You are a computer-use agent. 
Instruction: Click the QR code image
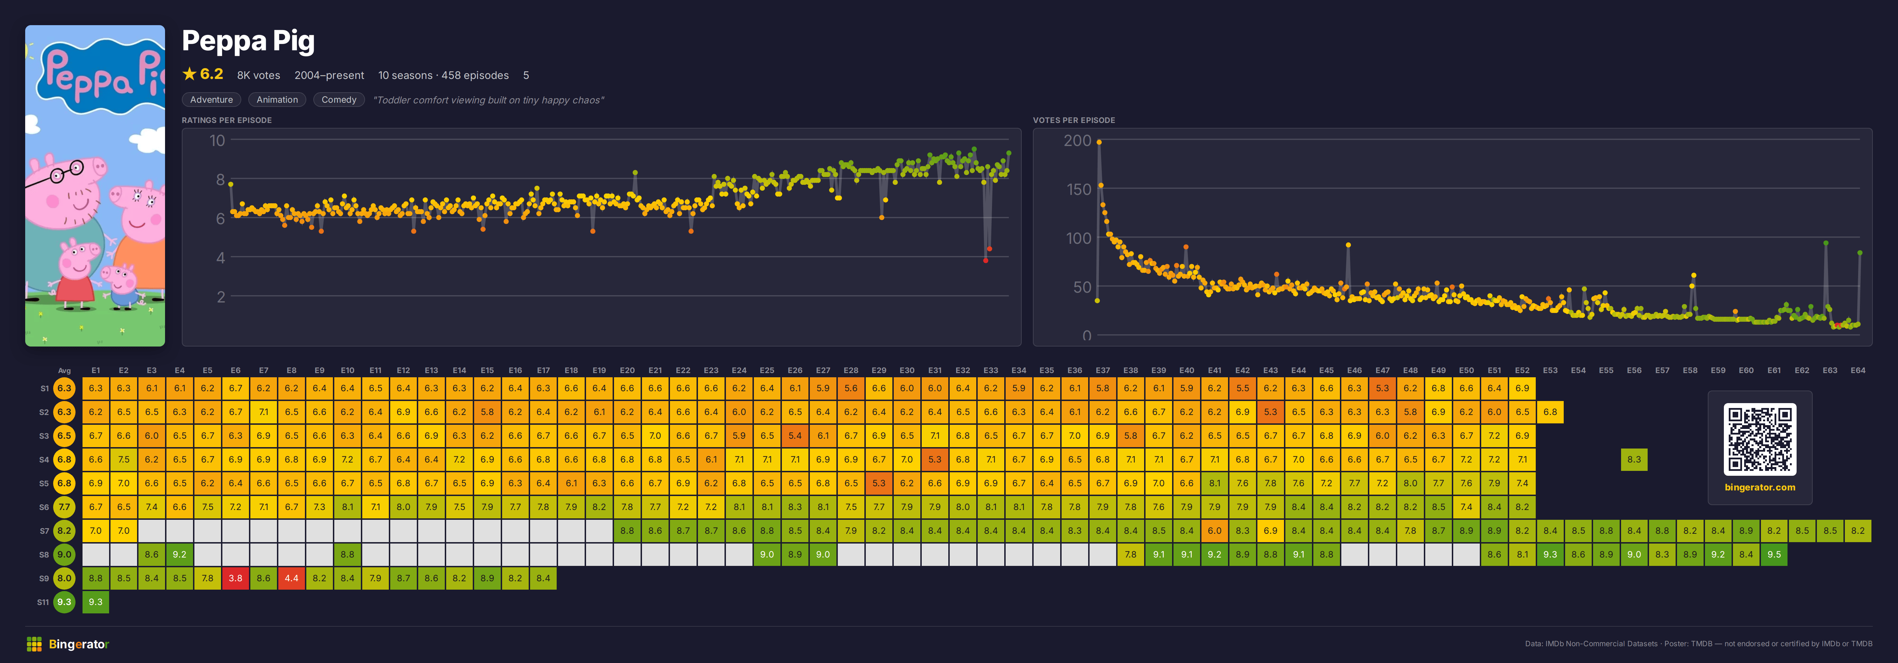click(1760, 439)
